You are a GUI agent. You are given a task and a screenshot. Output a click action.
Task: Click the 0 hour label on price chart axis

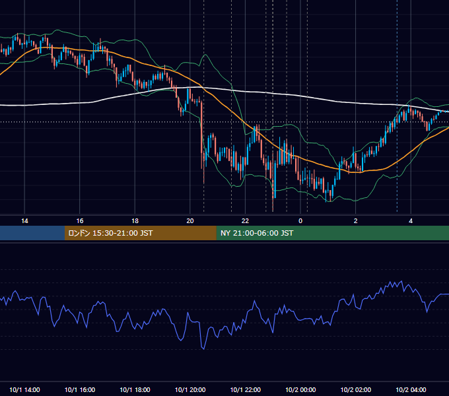click(300, 221)
